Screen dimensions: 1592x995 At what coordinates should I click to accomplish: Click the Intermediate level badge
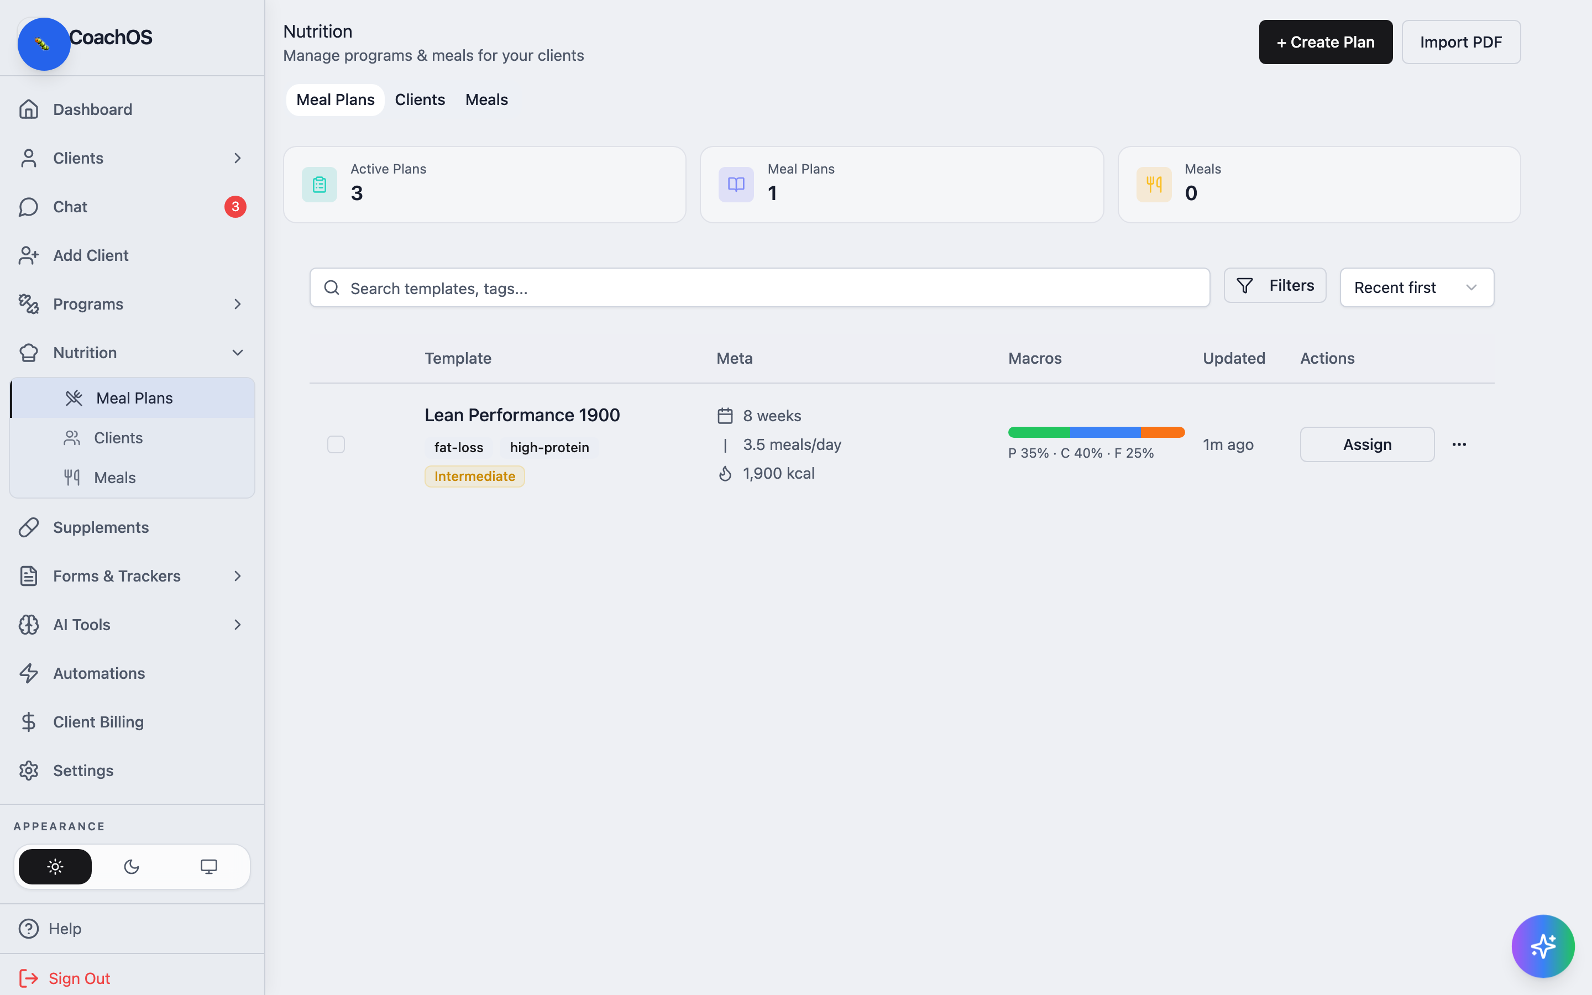(474, 476)
